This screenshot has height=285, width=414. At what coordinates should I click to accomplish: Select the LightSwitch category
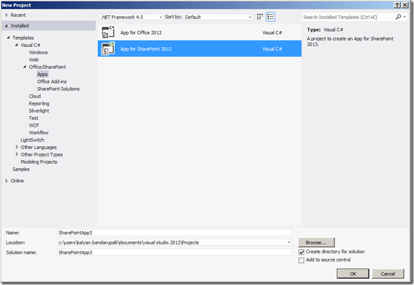click(32, 140)
